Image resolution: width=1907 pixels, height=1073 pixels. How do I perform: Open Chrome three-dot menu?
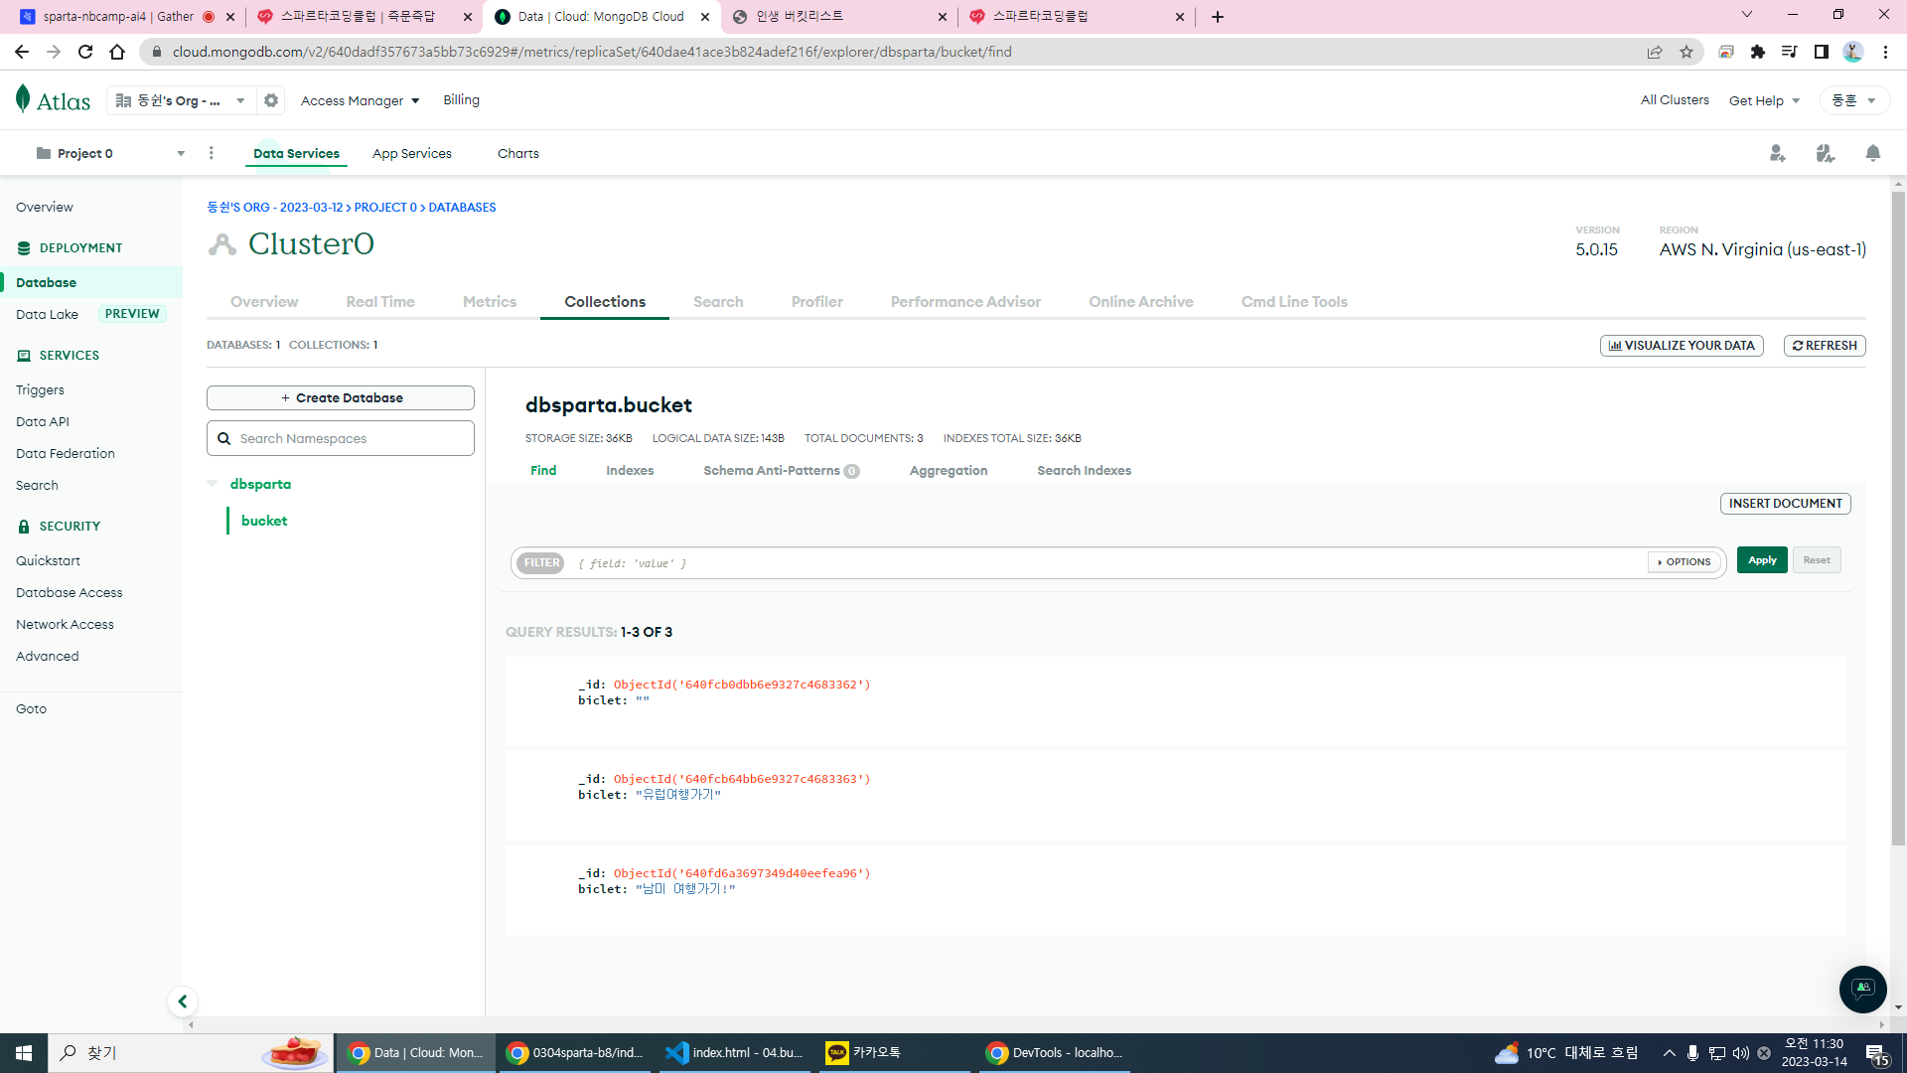click(x=1885, y=52)
